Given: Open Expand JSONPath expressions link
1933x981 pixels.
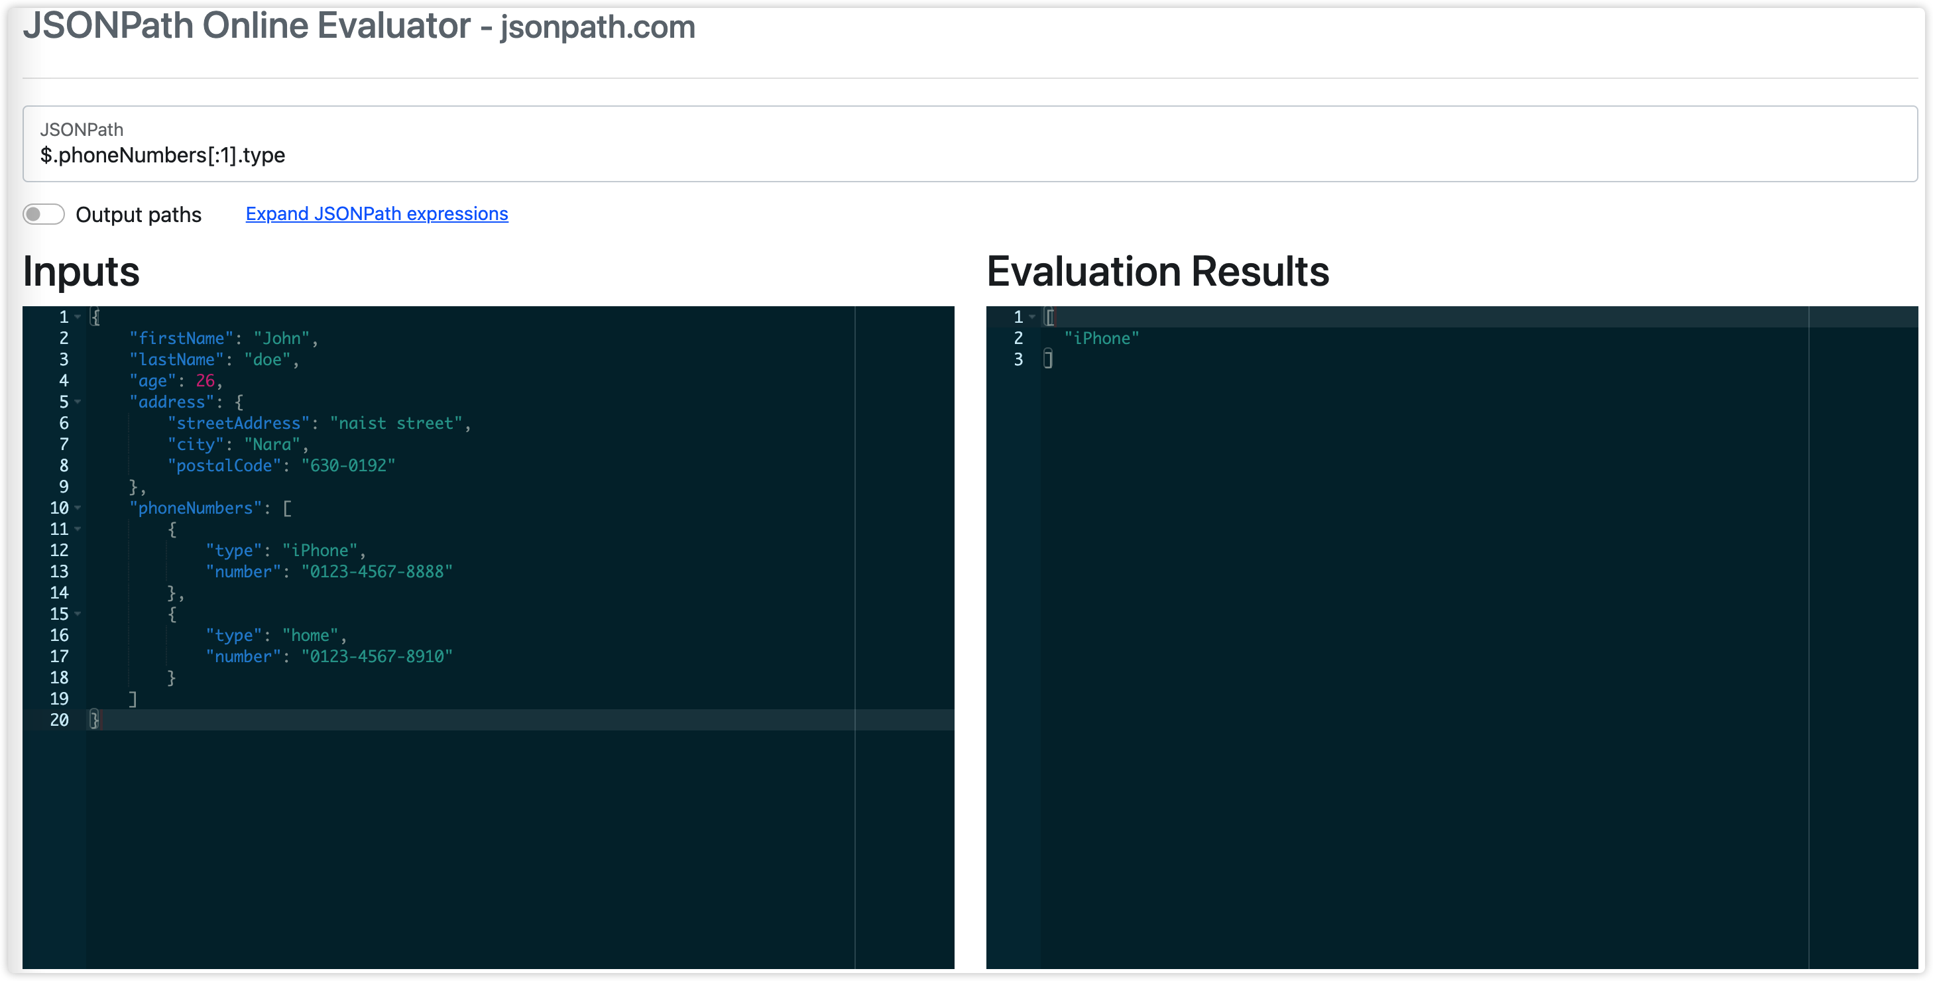Looking at the screenshot, I should pyautogui.click(x=377, y=214).
